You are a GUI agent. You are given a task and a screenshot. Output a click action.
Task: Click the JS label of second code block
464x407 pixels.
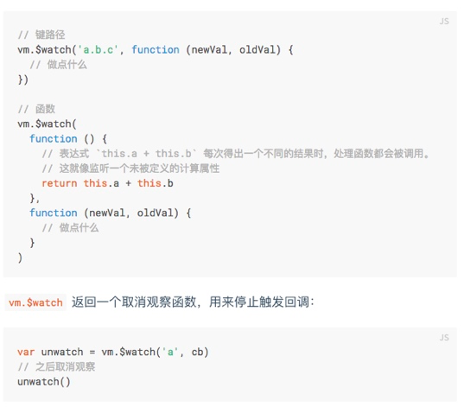444,338
